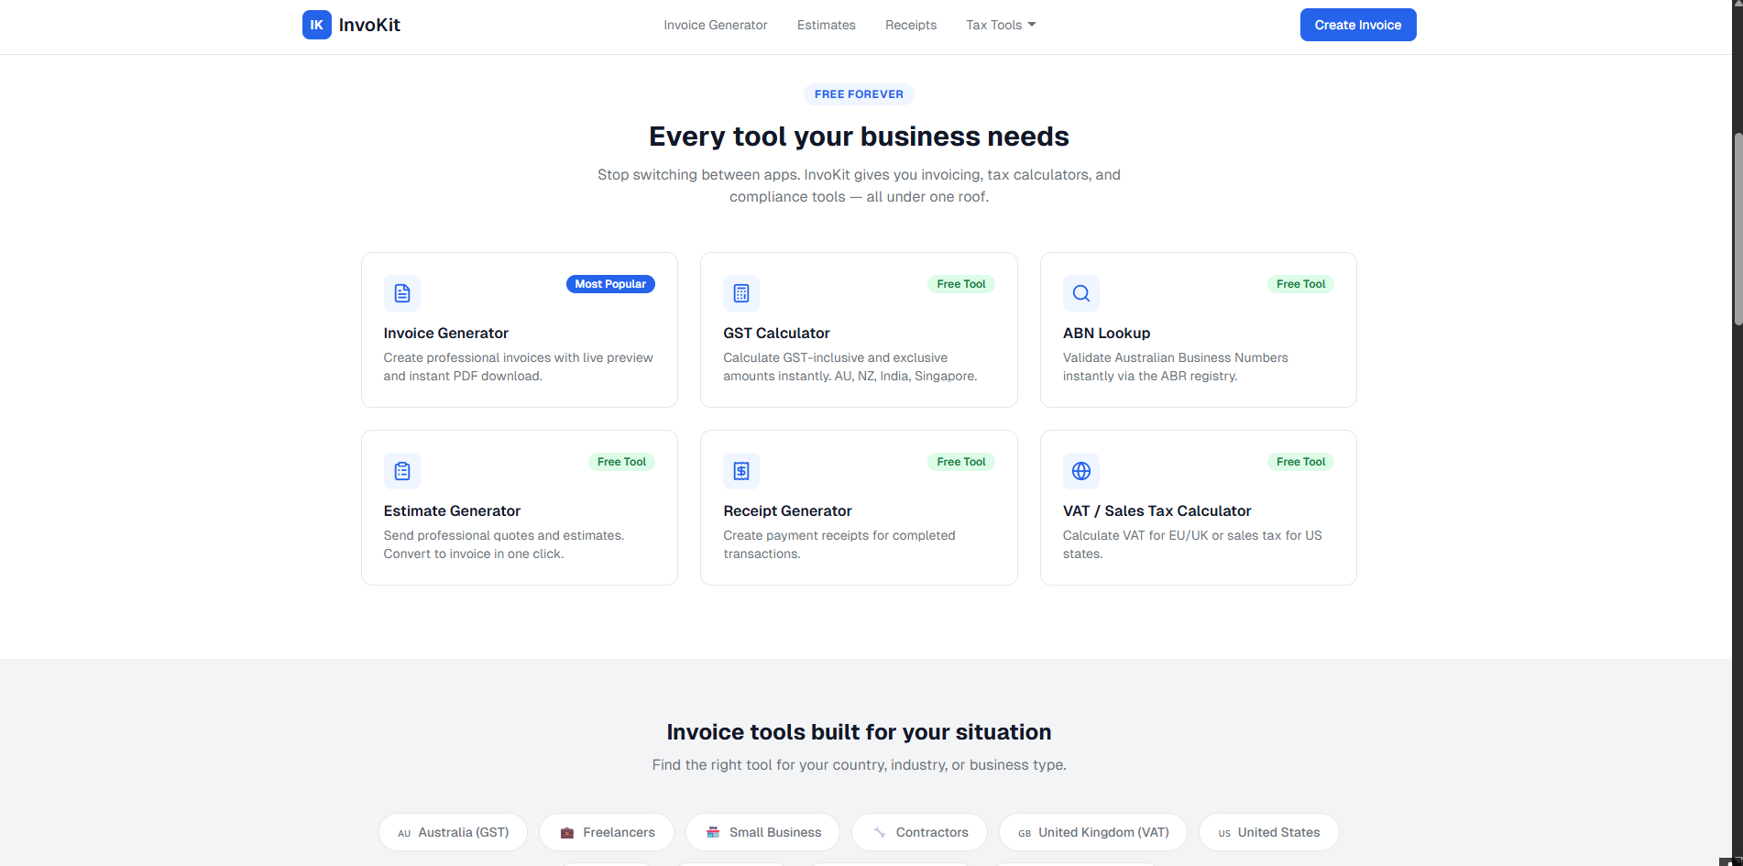Click the Contractors wrench icon

point(880,832)
